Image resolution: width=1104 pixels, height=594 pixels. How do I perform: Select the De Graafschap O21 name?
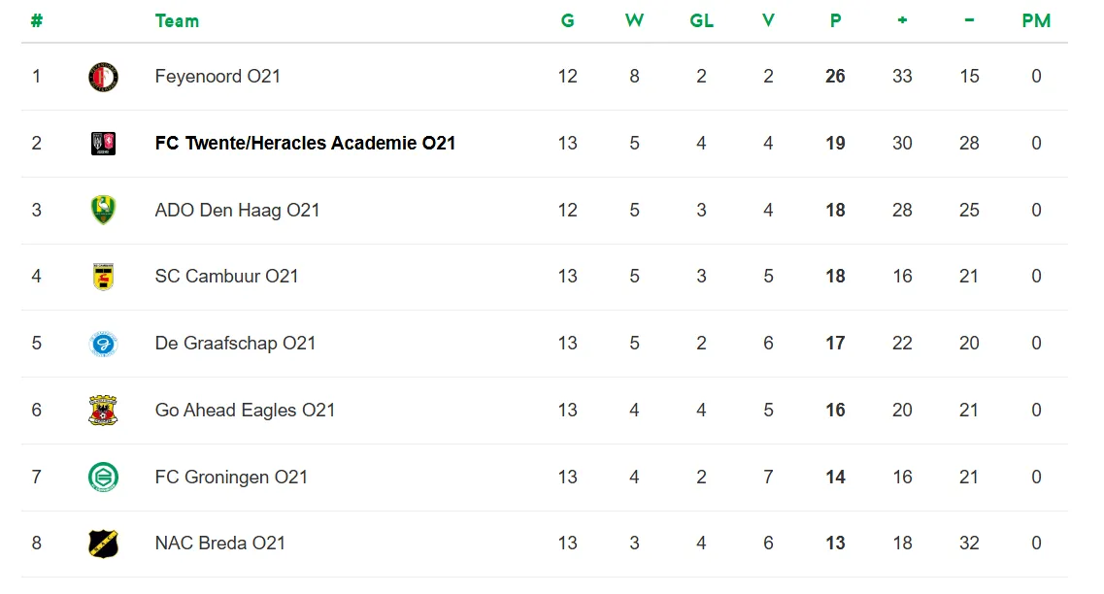(235, 344)
